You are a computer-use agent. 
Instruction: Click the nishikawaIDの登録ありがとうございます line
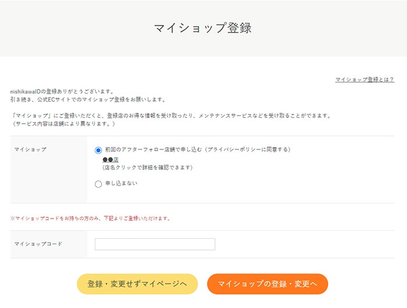[62, 91]
